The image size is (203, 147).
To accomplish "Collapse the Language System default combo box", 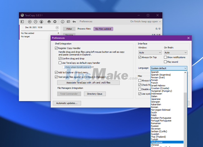I will (169, 68).
